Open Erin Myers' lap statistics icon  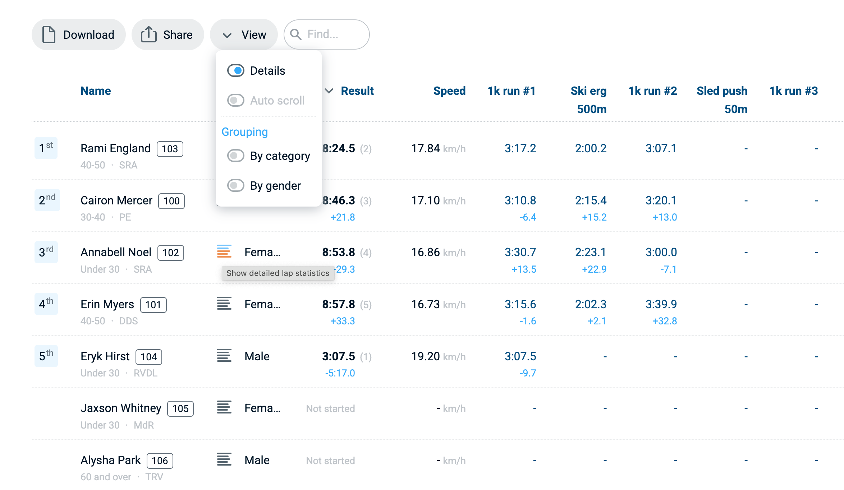pos(224,304)
